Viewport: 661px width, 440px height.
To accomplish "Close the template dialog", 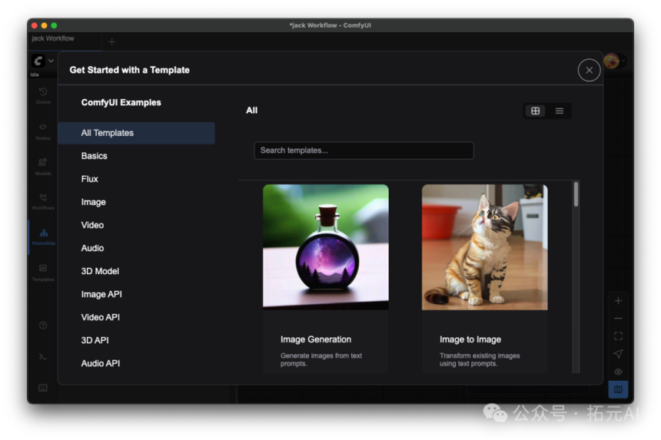I will coord(589,71).
